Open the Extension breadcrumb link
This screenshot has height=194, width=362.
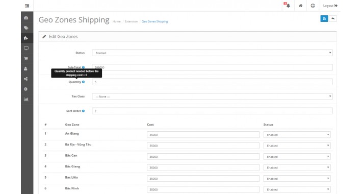(131, 21)
